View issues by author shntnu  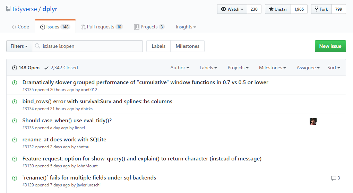point(83,147)
